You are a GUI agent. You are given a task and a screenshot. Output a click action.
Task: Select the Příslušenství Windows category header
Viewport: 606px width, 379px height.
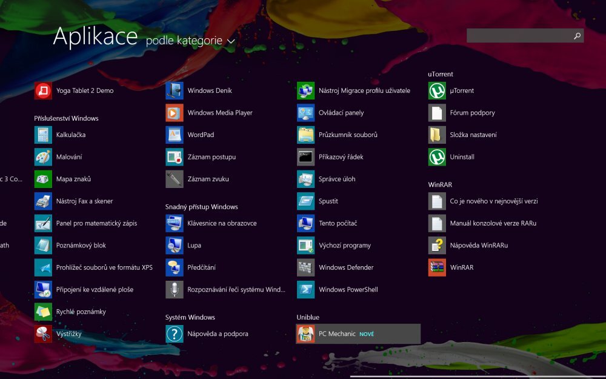pyautogui.click(x=66, y=118)
